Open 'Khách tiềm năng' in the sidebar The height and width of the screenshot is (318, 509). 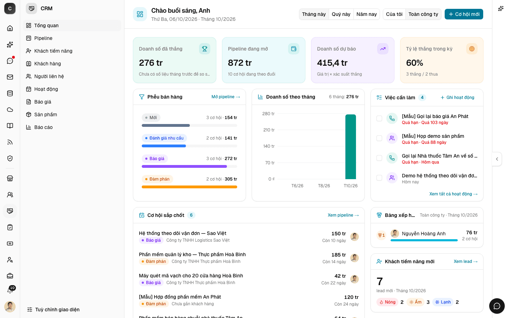point(72,51)
